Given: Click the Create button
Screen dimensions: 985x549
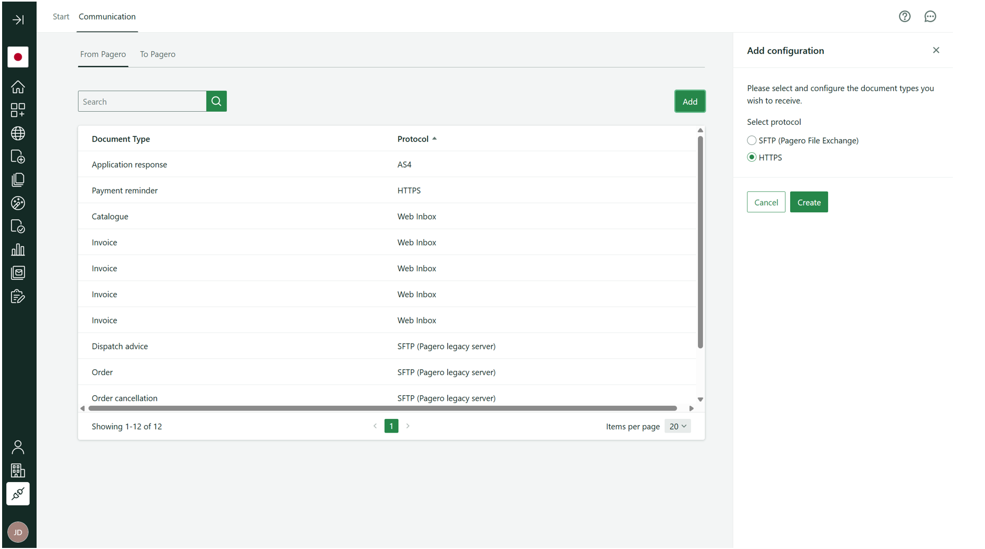Looking at the screenshot, I should pos(809,202).
